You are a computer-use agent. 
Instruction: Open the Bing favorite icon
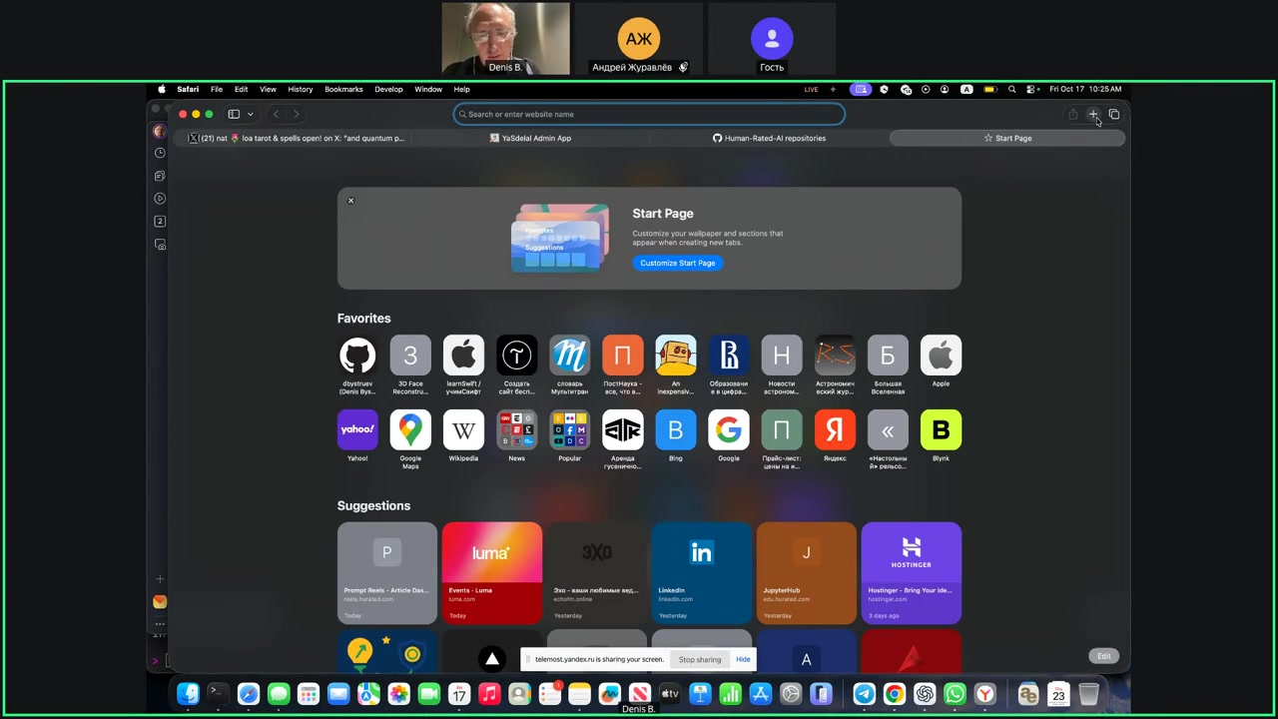pyautogui.click(x=676, y=430)
